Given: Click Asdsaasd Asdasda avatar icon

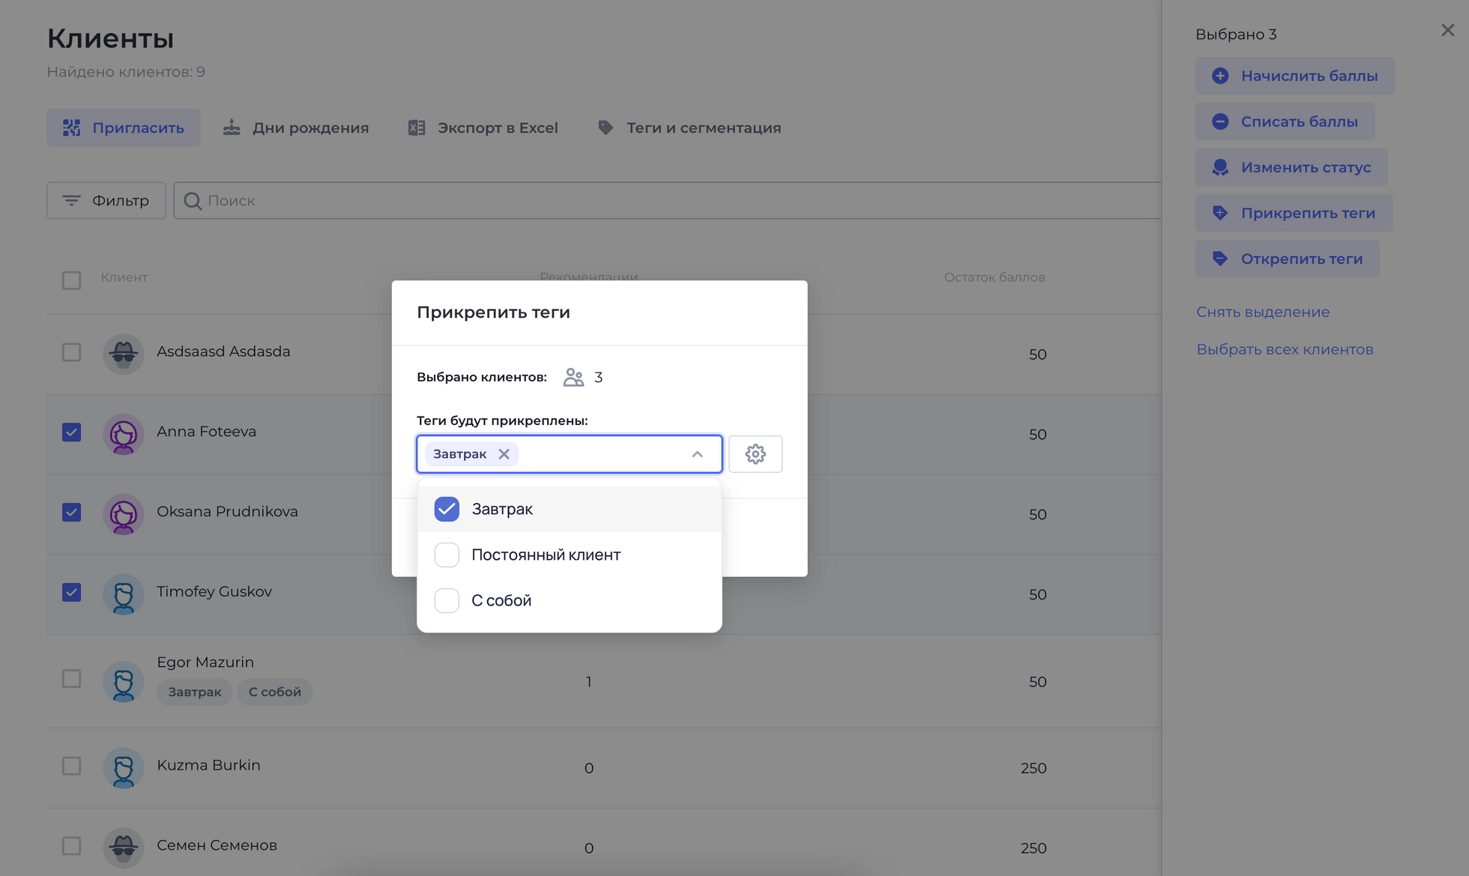Looking at the screenshot, I should (x=123, y=354).
